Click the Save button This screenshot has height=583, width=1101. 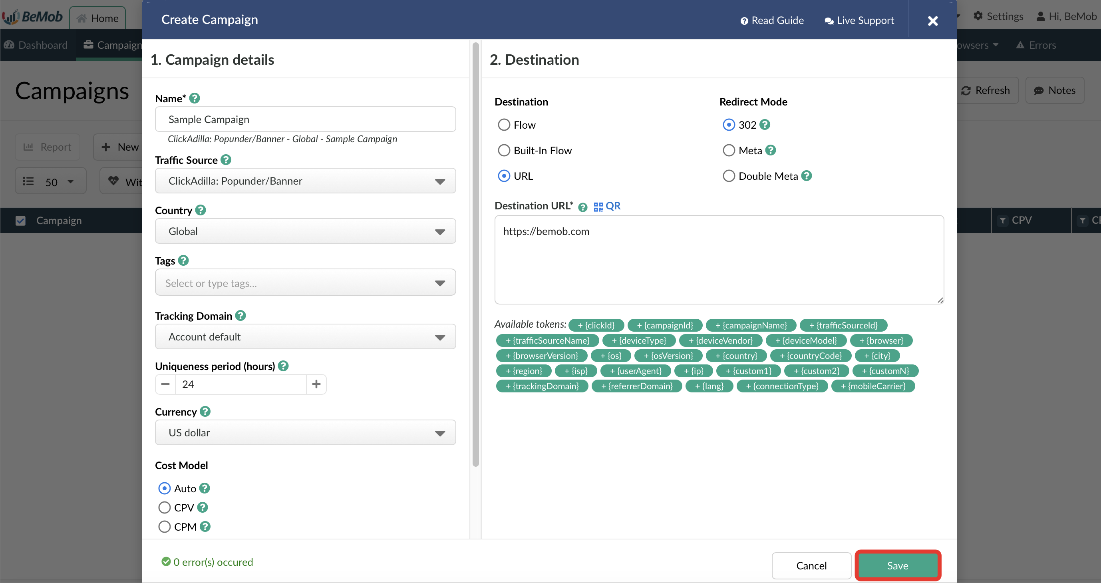(x=898, y=565)
